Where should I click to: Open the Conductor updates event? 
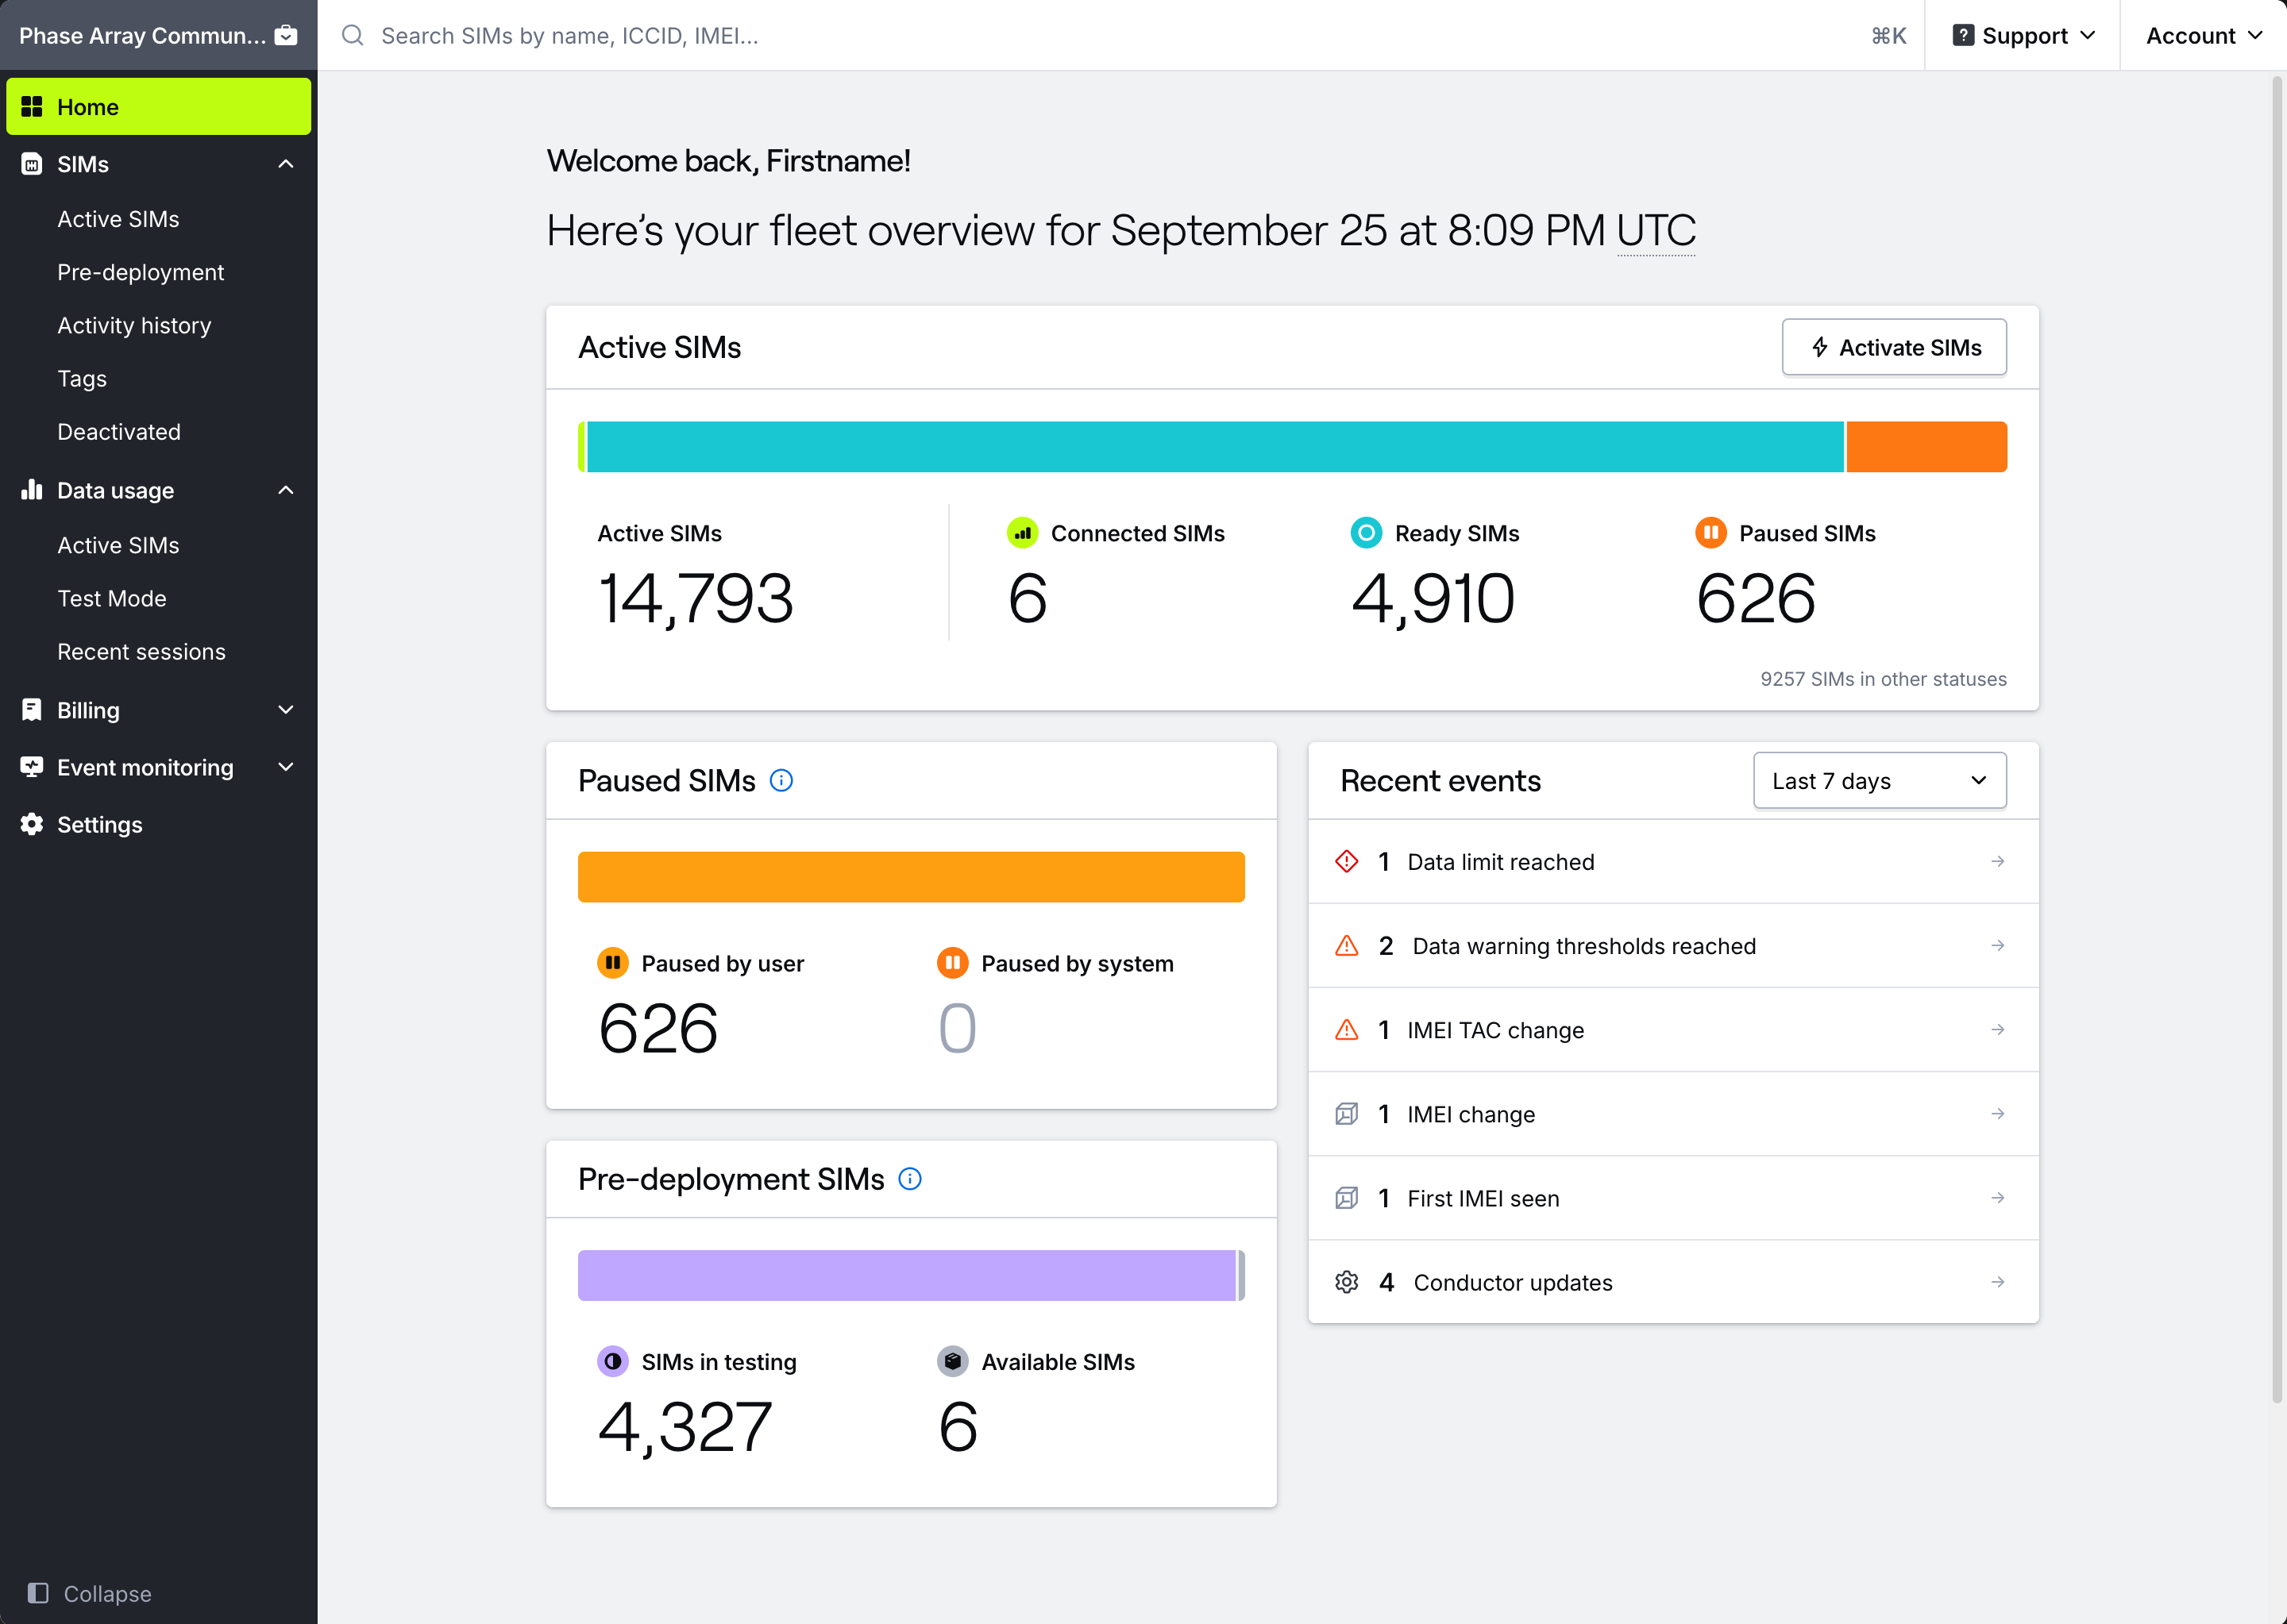pyautogui.click(x=1672, y=1282)
